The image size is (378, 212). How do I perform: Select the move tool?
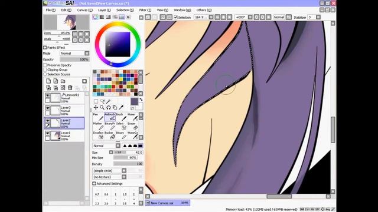pos(96,107)
